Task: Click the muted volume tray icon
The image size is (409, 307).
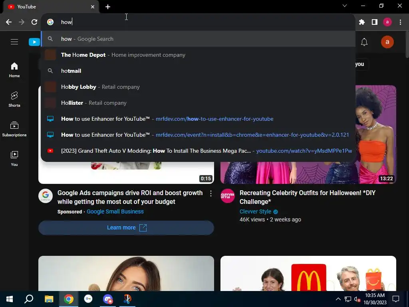Action: 357,299
